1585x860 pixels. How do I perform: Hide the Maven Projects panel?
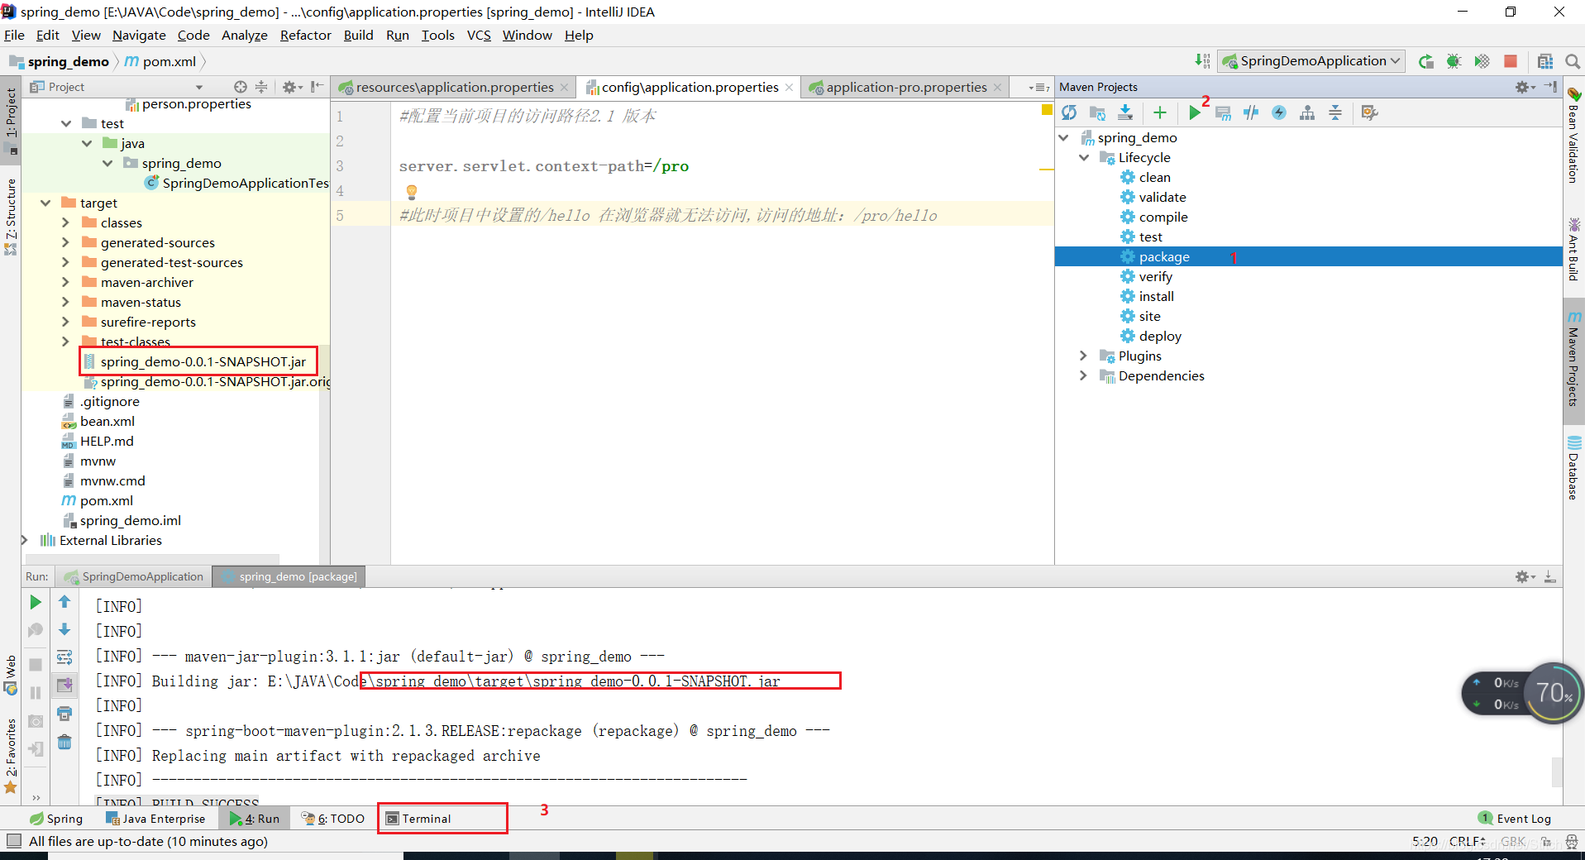click(x=1550, y=87)
